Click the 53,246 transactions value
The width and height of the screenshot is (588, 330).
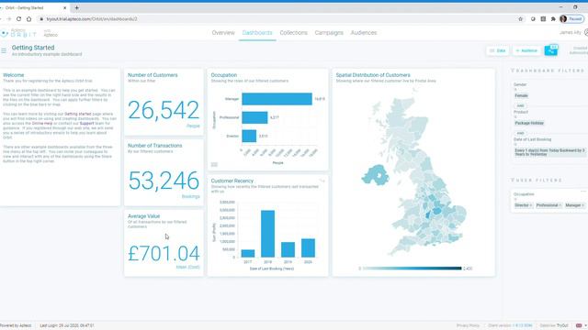coord(164,181)
